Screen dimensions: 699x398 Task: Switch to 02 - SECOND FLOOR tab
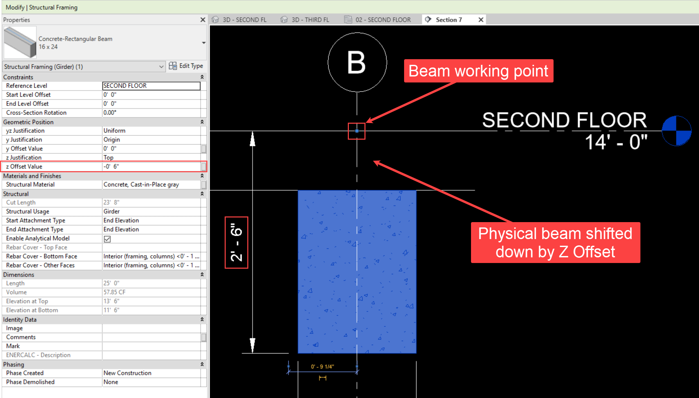pyautogui.click(x=383, y=20)
